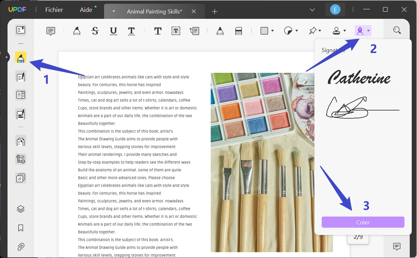
Task: Open the Fichier menu
Action: coord(54,9)
